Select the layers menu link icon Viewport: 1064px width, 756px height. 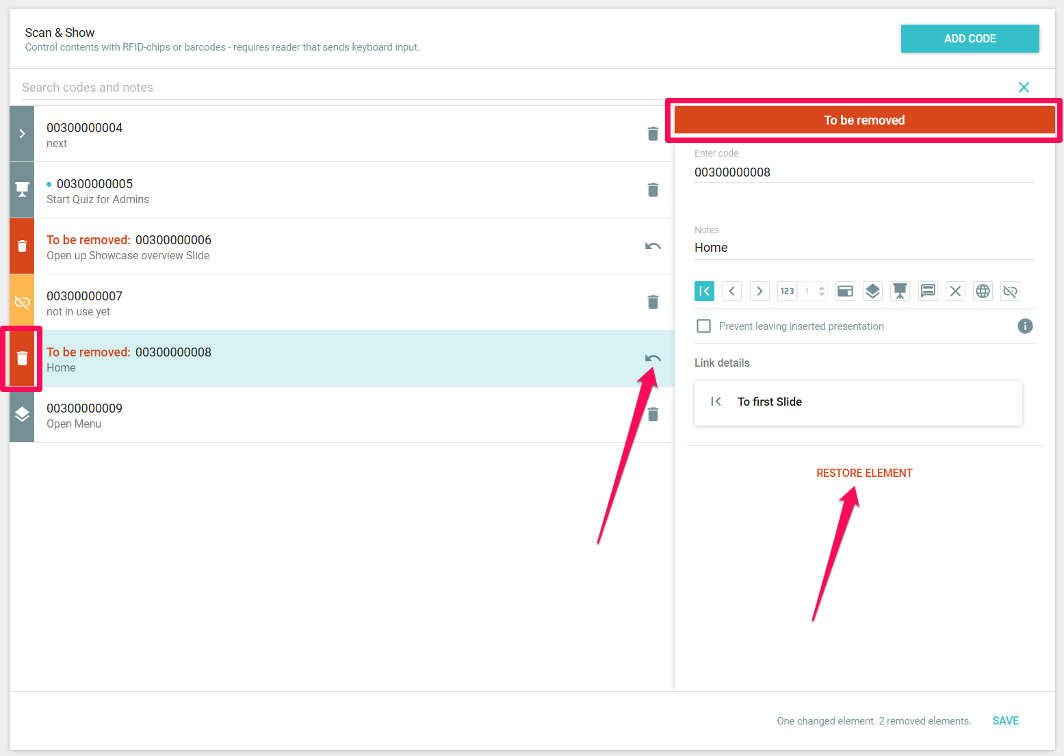coord(872,291)
